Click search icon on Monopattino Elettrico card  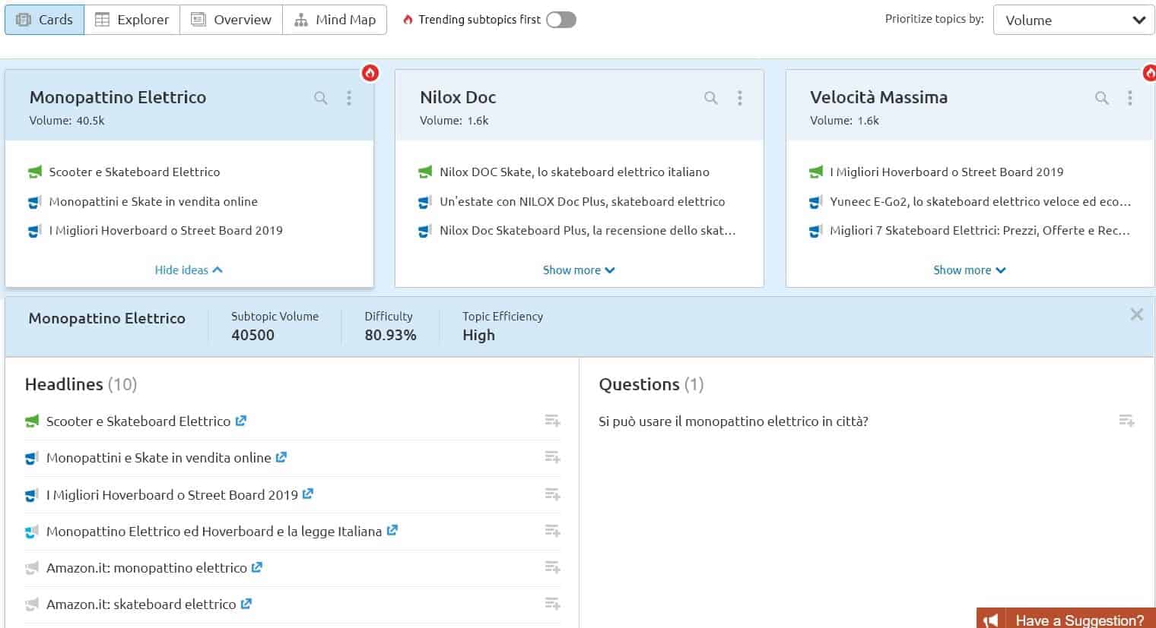coord(321,98)
